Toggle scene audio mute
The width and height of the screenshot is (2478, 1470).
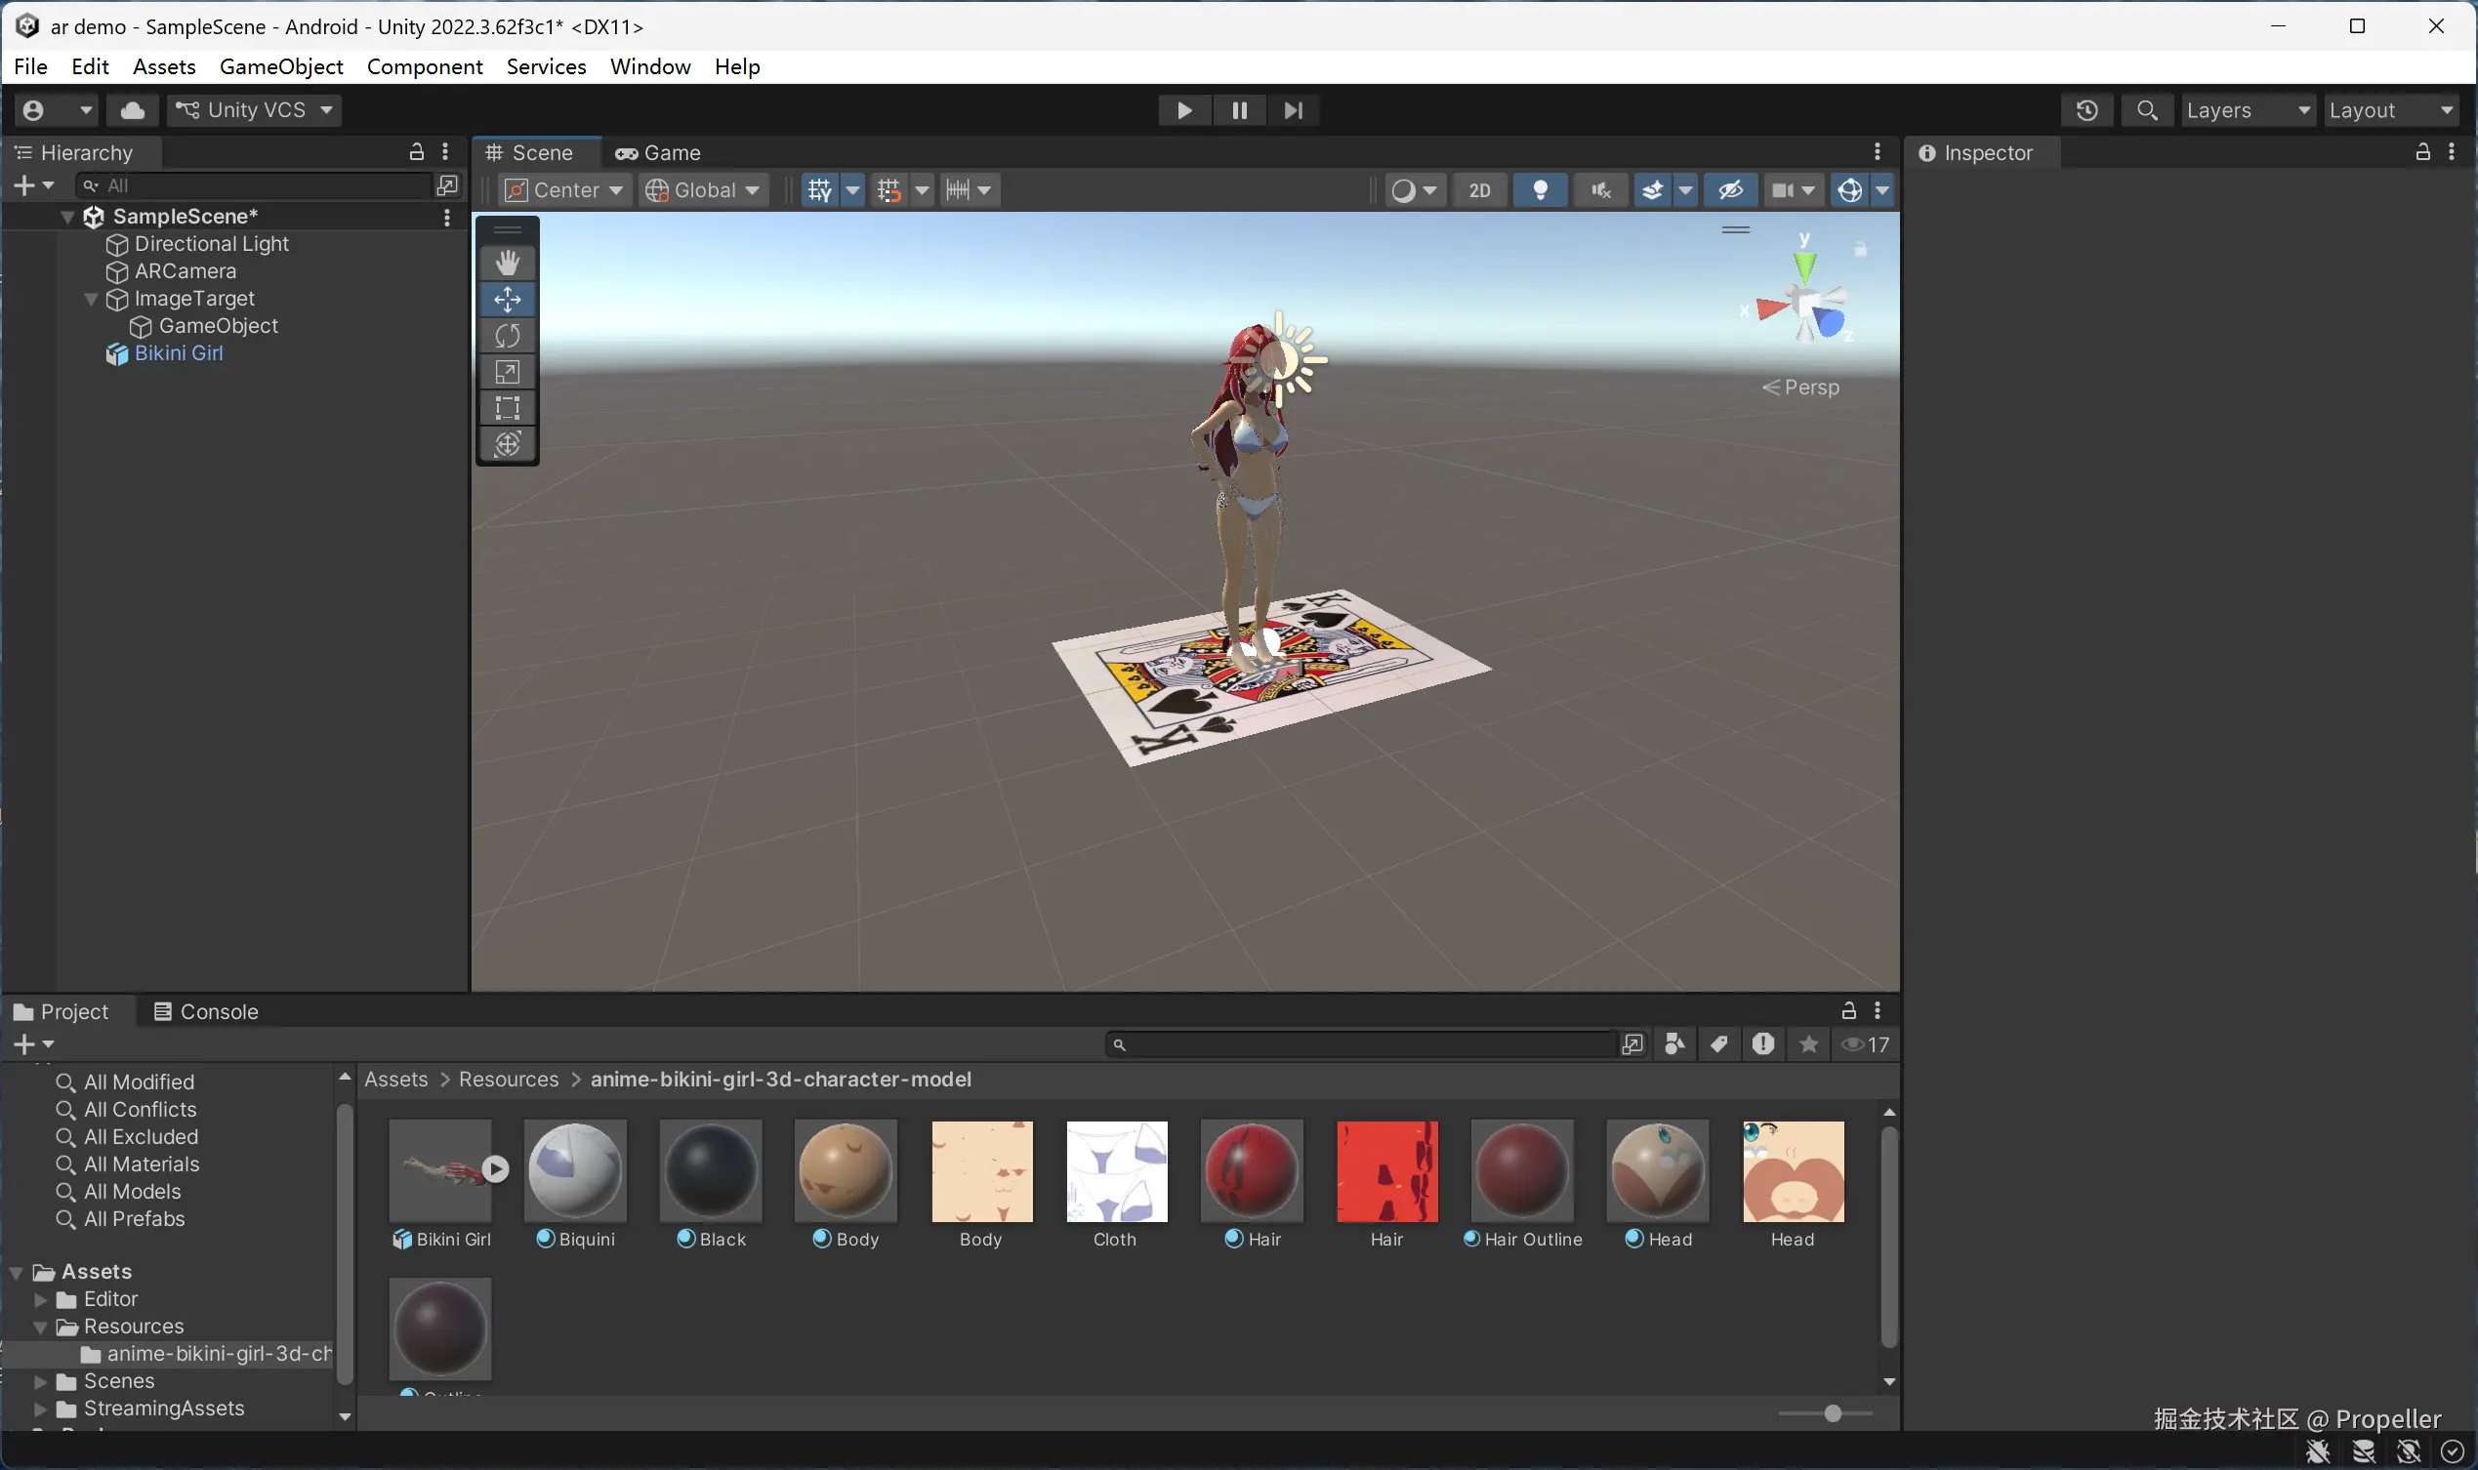click(1600, 190)
